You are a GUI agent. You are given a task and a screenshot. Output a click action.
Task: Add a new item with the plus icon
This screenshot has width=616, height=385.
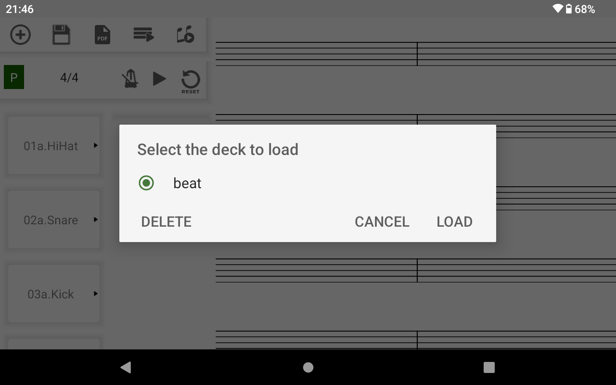click(20, 35)
